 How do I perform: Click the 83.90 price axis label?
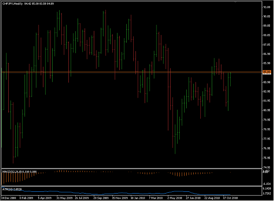267,82
